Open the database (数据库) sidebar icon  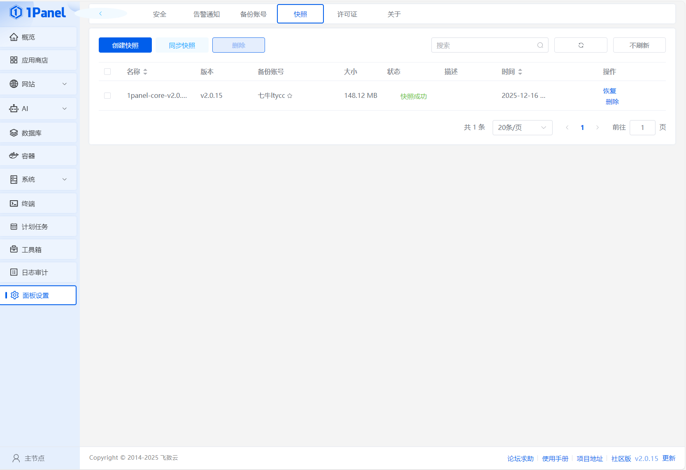click(x=14, y=133)
